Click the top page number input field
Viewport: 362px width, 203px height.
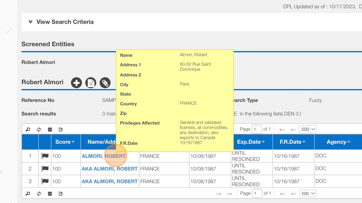257,129
